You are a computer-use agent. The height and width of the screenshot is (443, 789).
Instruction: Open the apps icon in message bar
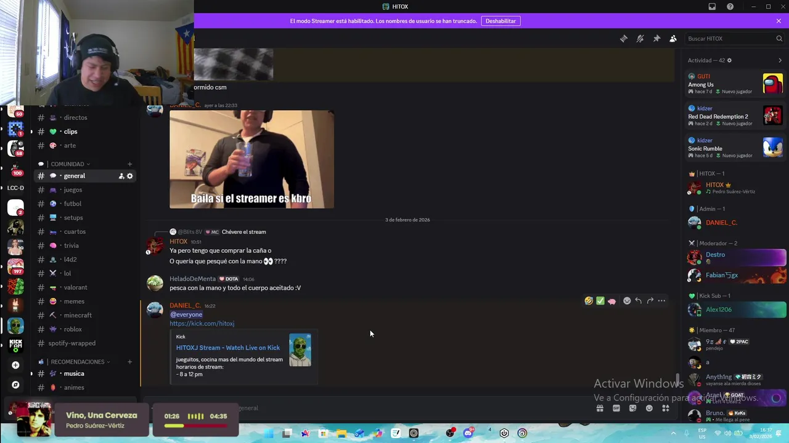pyautogui.click(x=666, y=408)
